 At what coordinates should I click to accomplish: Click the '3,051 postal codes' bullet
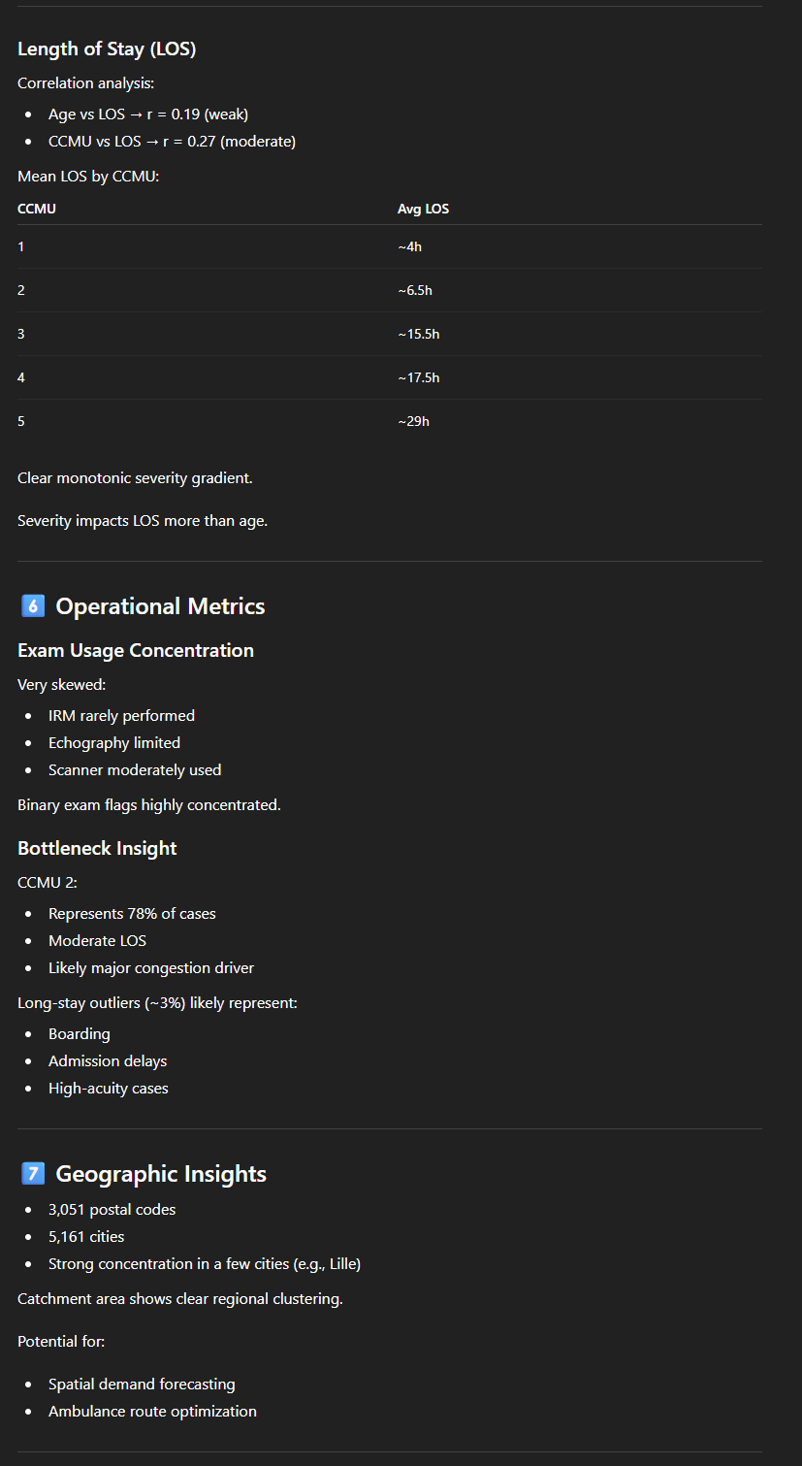coord(112,1209)
